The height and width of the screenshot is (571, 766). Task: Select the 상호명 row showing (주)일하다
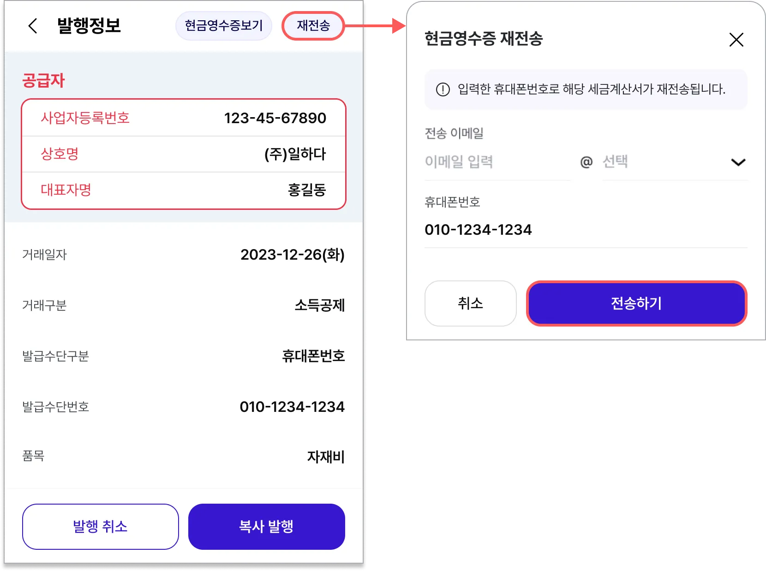coord(183,154)
